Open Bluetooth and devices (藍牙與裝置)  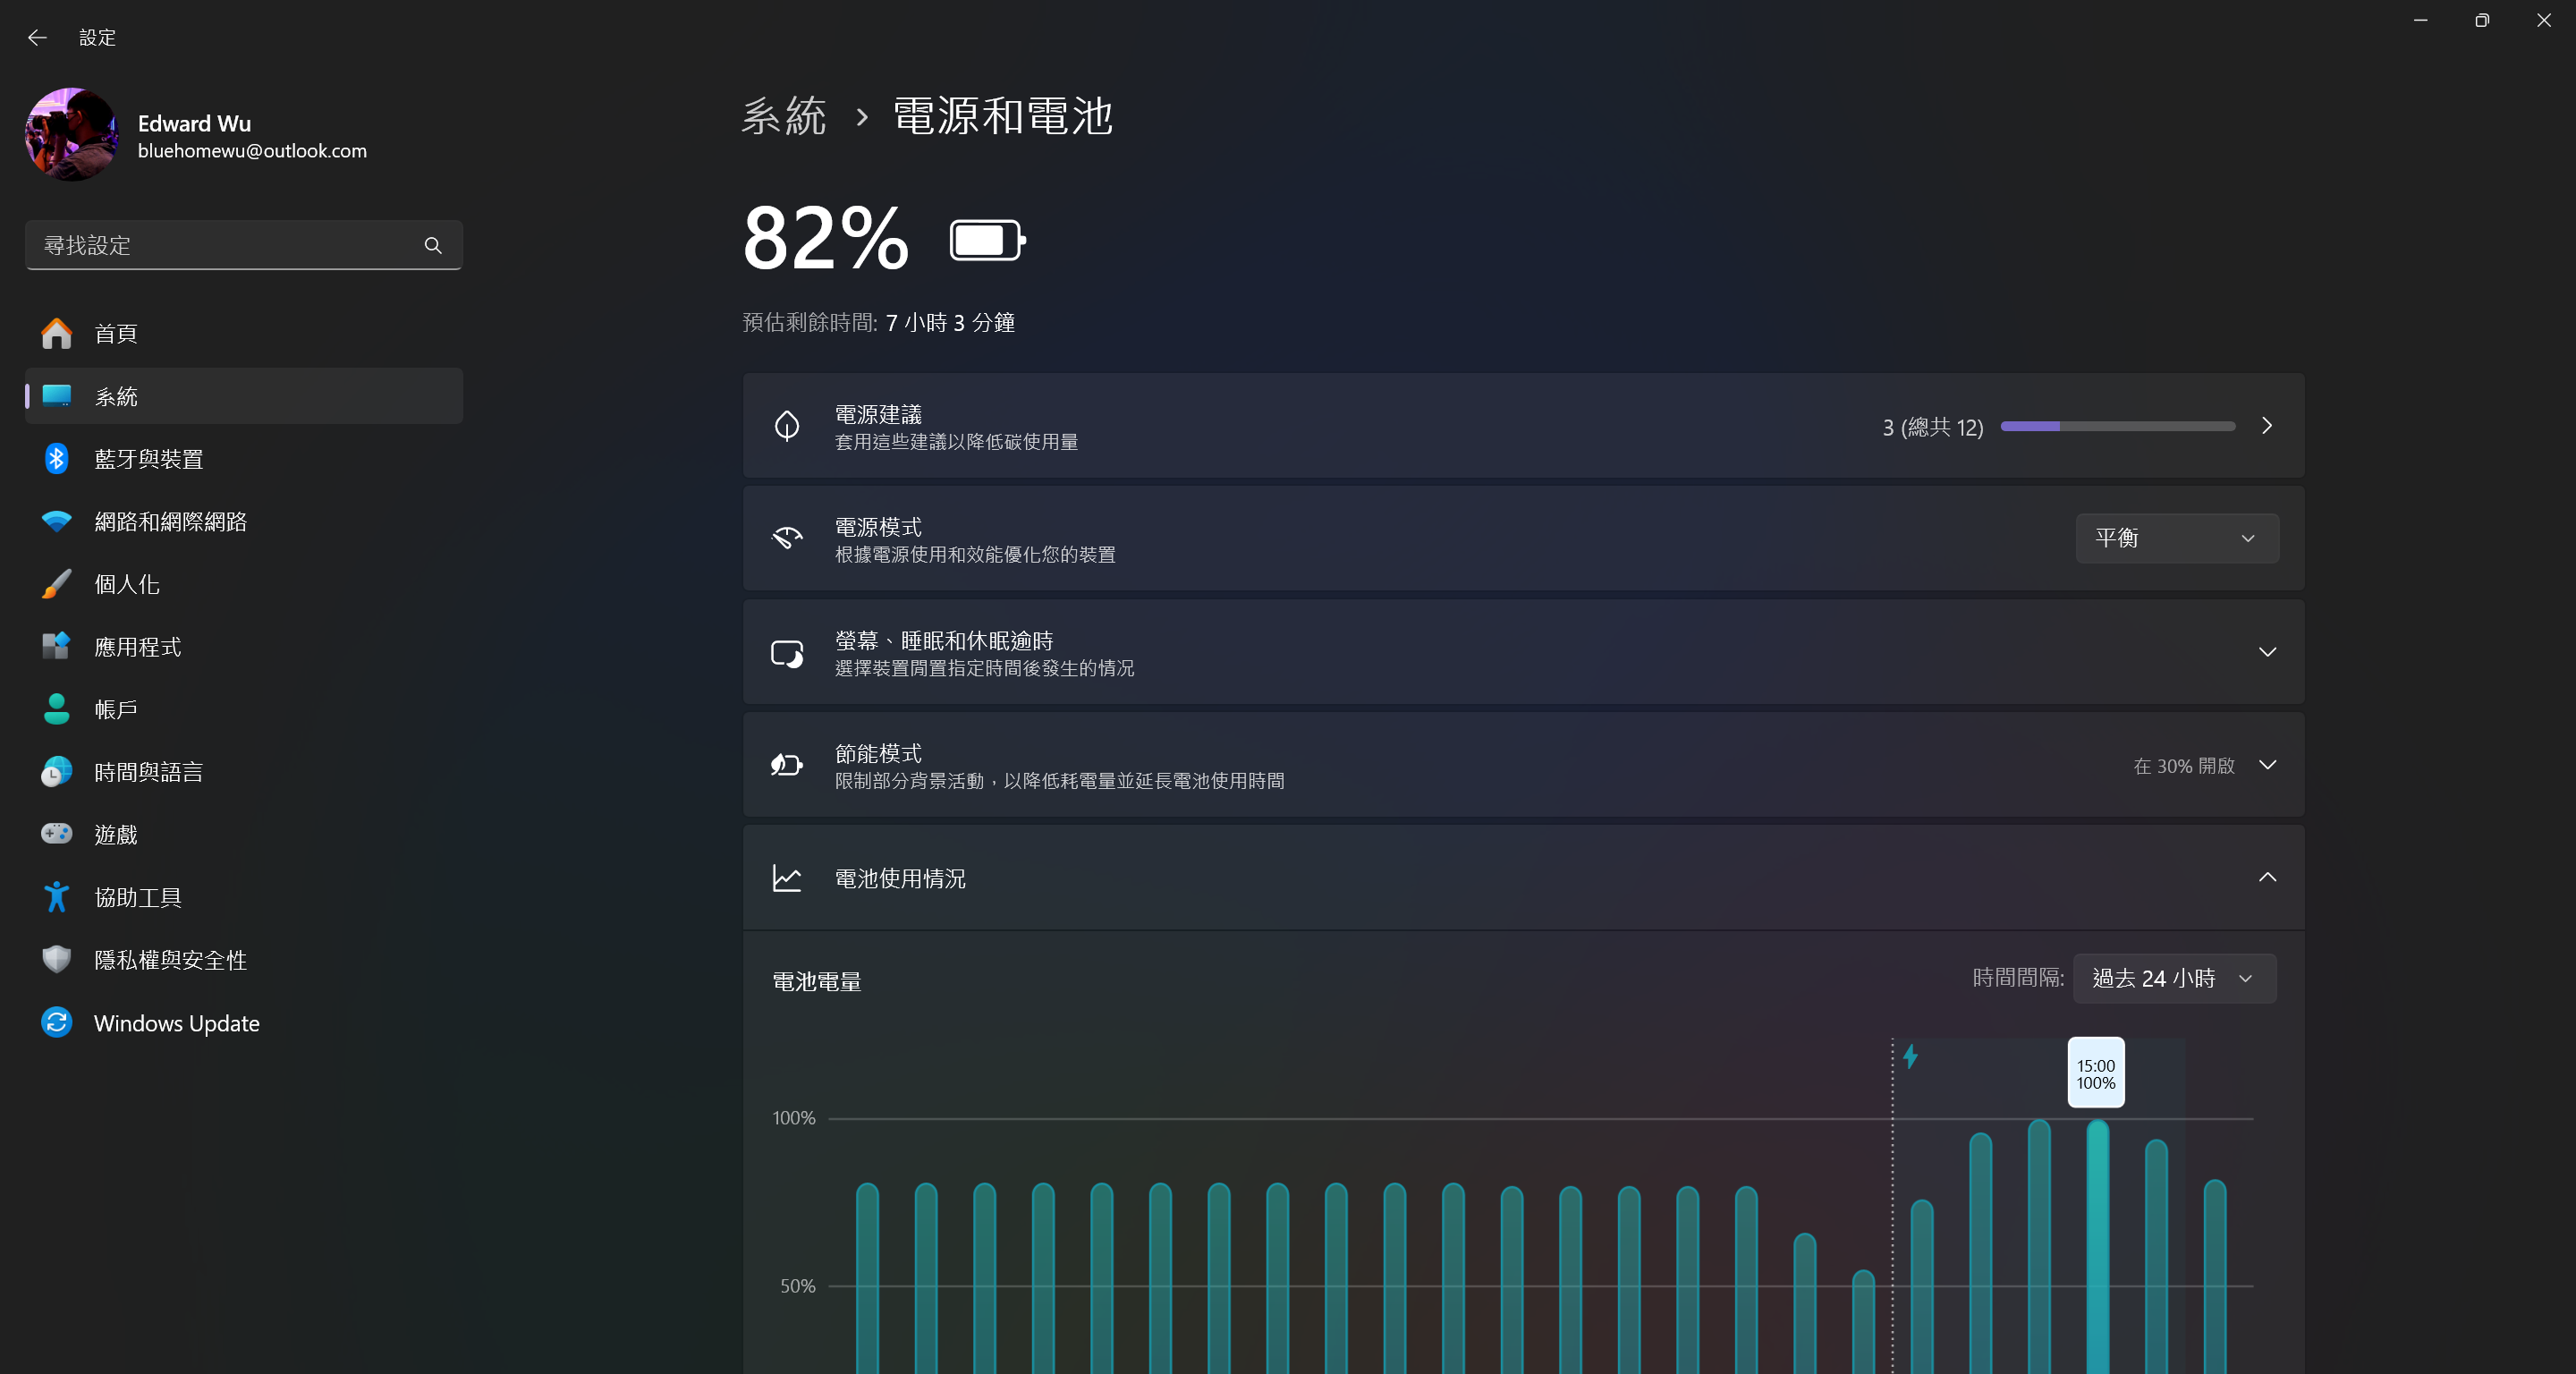coord(148,459)
